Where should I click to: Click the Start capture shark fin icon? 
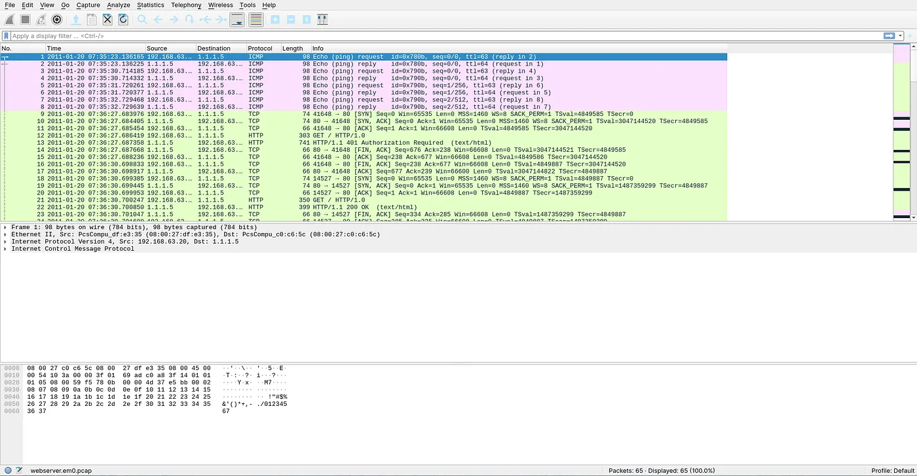[10, 20]
